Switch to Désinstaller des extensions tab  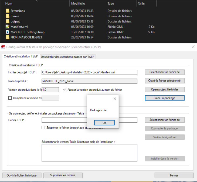[67, 56]
